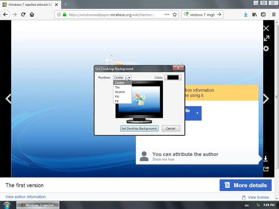Open the Firefox home page
The image size is (279, 209).
point(32,14)
